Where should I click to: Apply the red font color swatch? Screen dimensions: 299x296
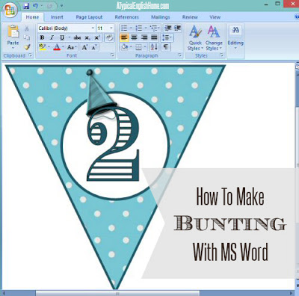[57, 47]
